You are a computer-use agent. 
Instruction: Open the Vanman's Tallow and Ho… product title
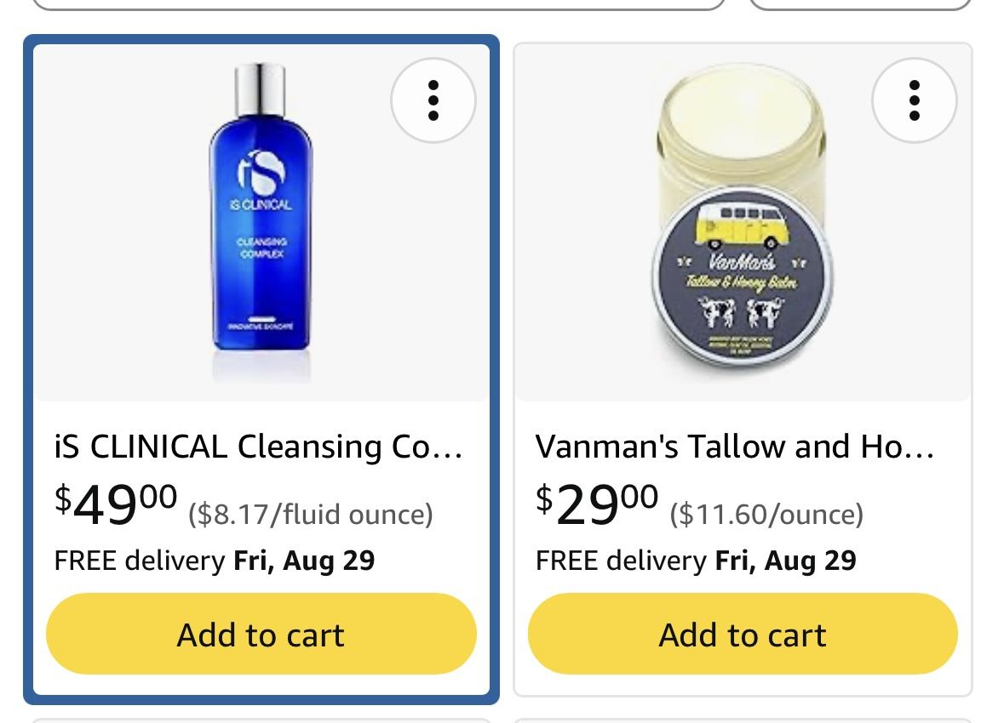click(734, 447)
